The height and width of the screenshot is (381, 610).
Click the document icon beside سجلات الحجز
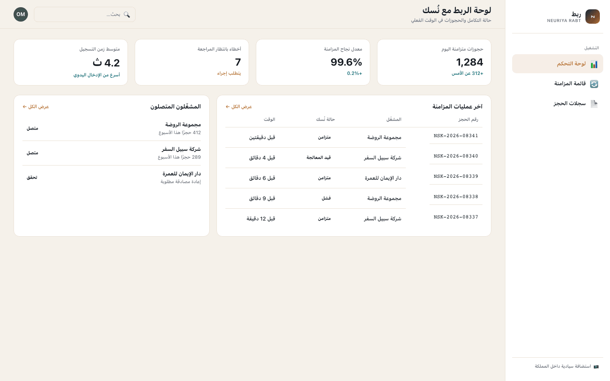pos(594,104)
